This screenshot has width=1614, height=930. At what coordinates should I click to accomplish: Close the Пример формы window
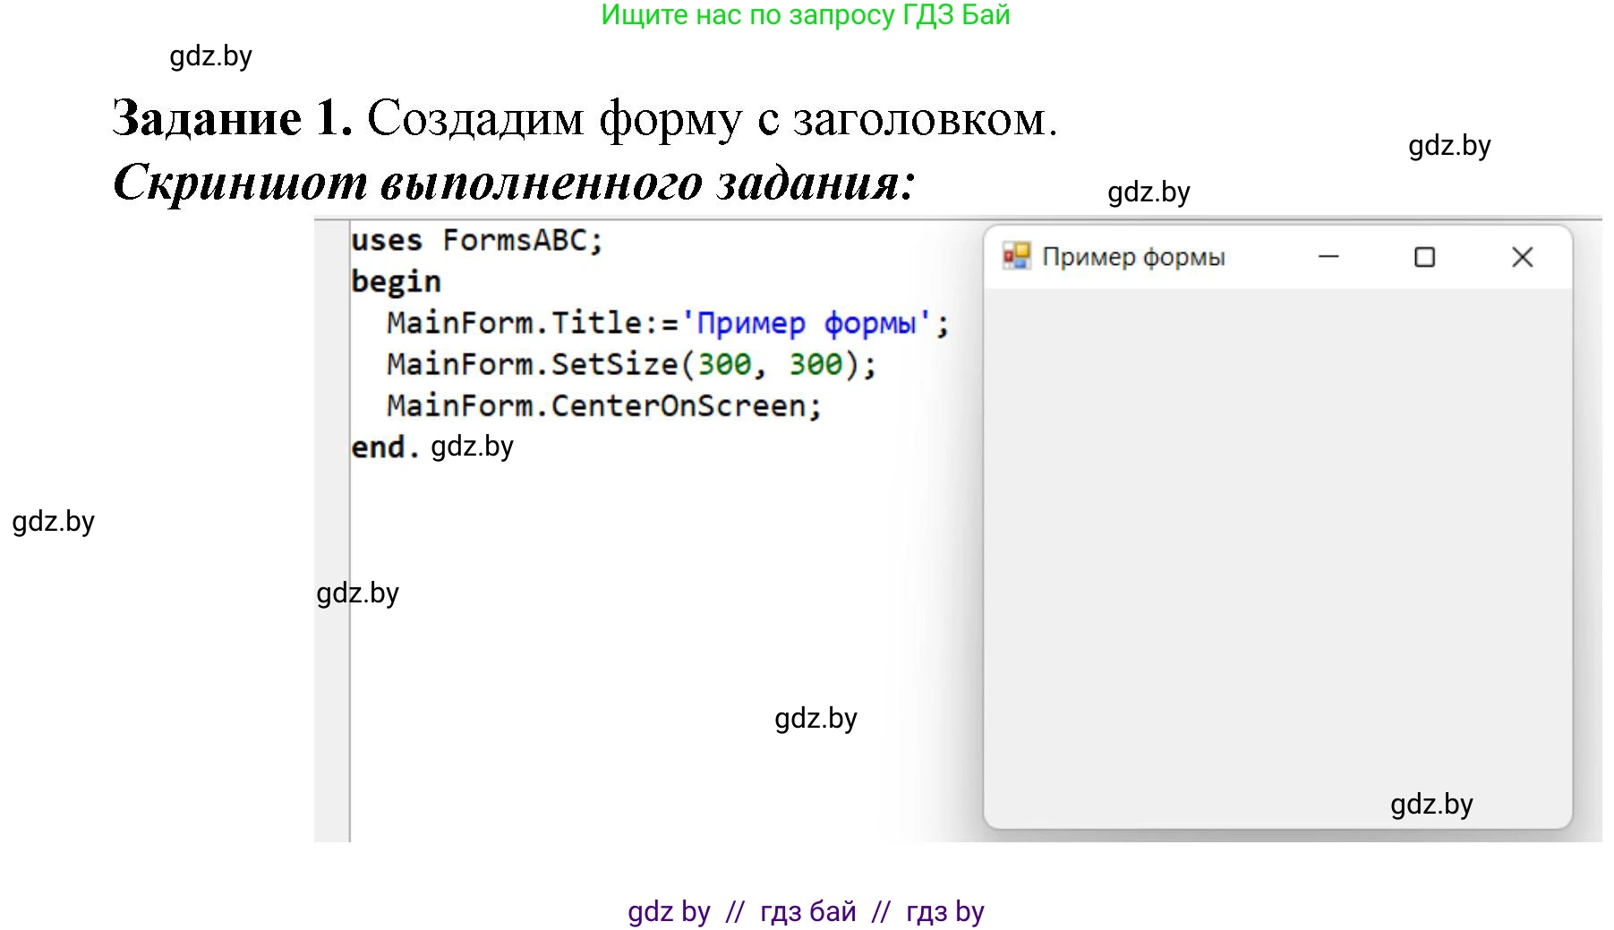1522,258
